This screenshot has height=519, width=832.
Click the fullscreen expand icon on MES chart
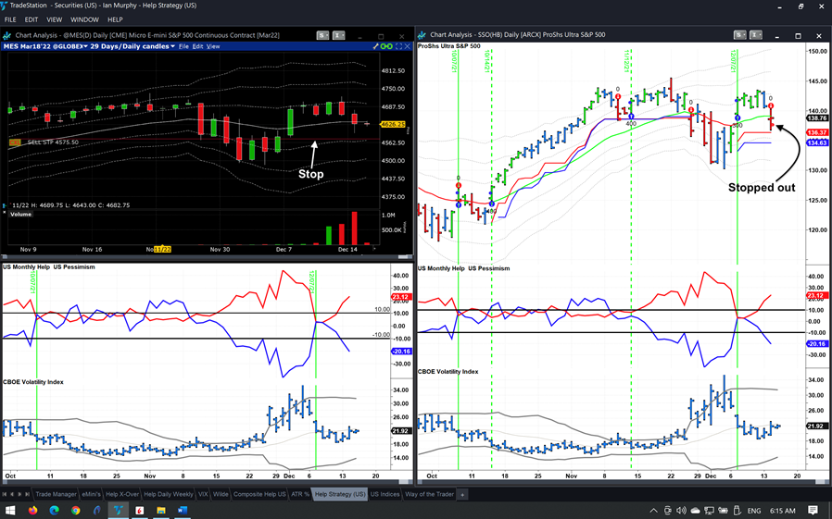pyautogui.click(x=399, y=46)
